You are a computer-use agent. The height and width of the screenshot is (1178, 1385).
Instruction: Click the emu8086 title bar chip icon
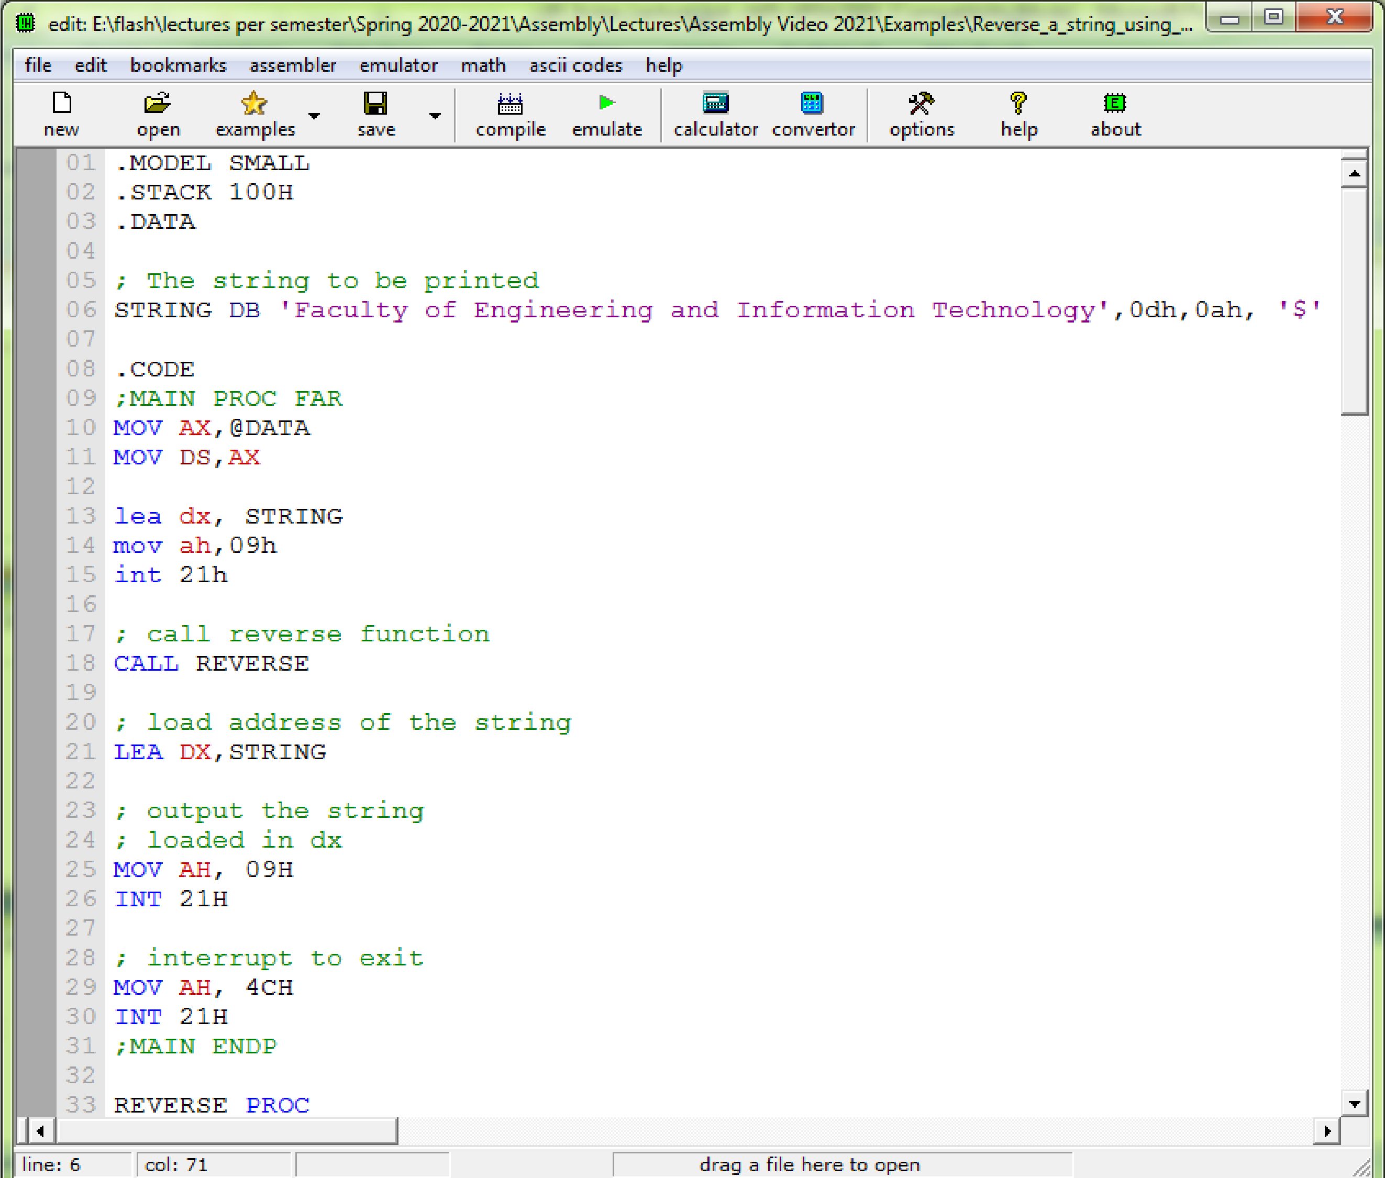click(x=25, y=24)
